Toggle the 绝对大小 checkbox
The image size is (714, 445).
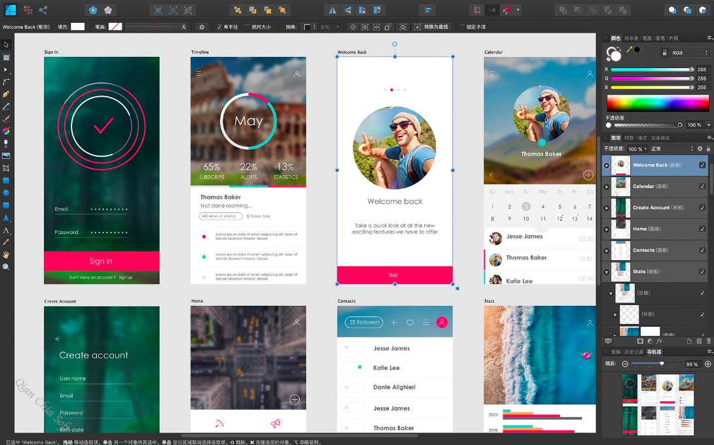click(x=247, y=27)
